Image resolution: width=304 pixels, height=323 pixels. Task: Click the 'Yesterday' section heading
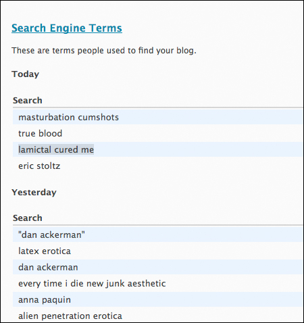coord(34,193)
